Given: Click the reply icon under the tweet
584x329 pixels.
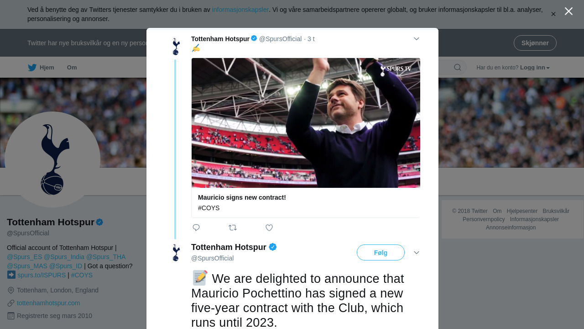Looking at the screenshot, I should pyautogui.click(x=196, y=228).
